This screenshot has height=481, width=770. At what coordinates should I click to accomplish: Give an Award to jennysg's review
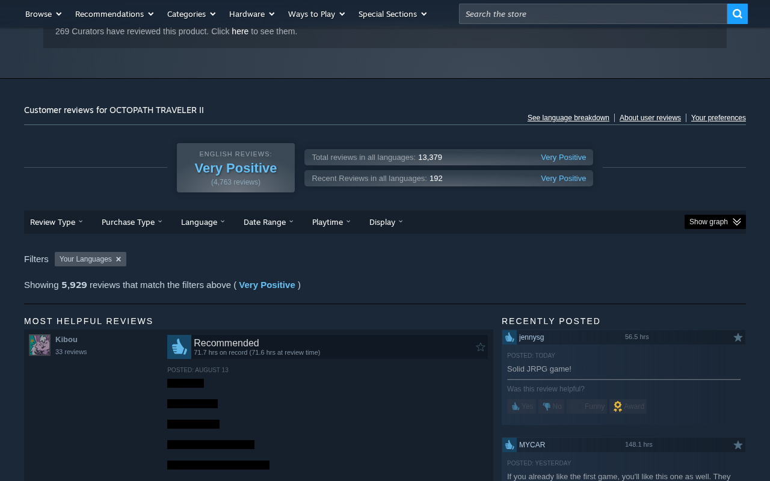pos(628,406)
